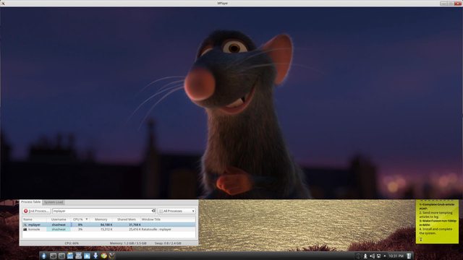Image resolution: width=463 pixels, height=260 pixels.
Task: Click the crossed tools icon in taskbar
Action: tap(112, 256)
